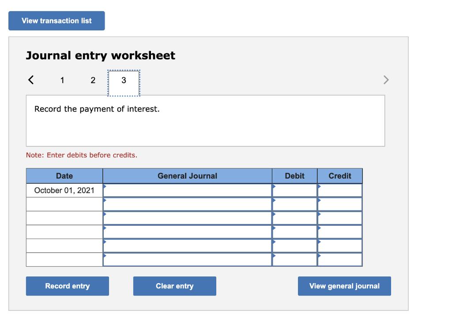Open View general journal
Image resolution: width=452 pixels, height=321 pixels.
[344, 286]
